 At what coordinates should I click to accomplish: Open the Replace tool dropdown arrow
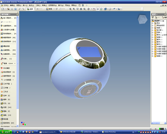pos(15,63)
